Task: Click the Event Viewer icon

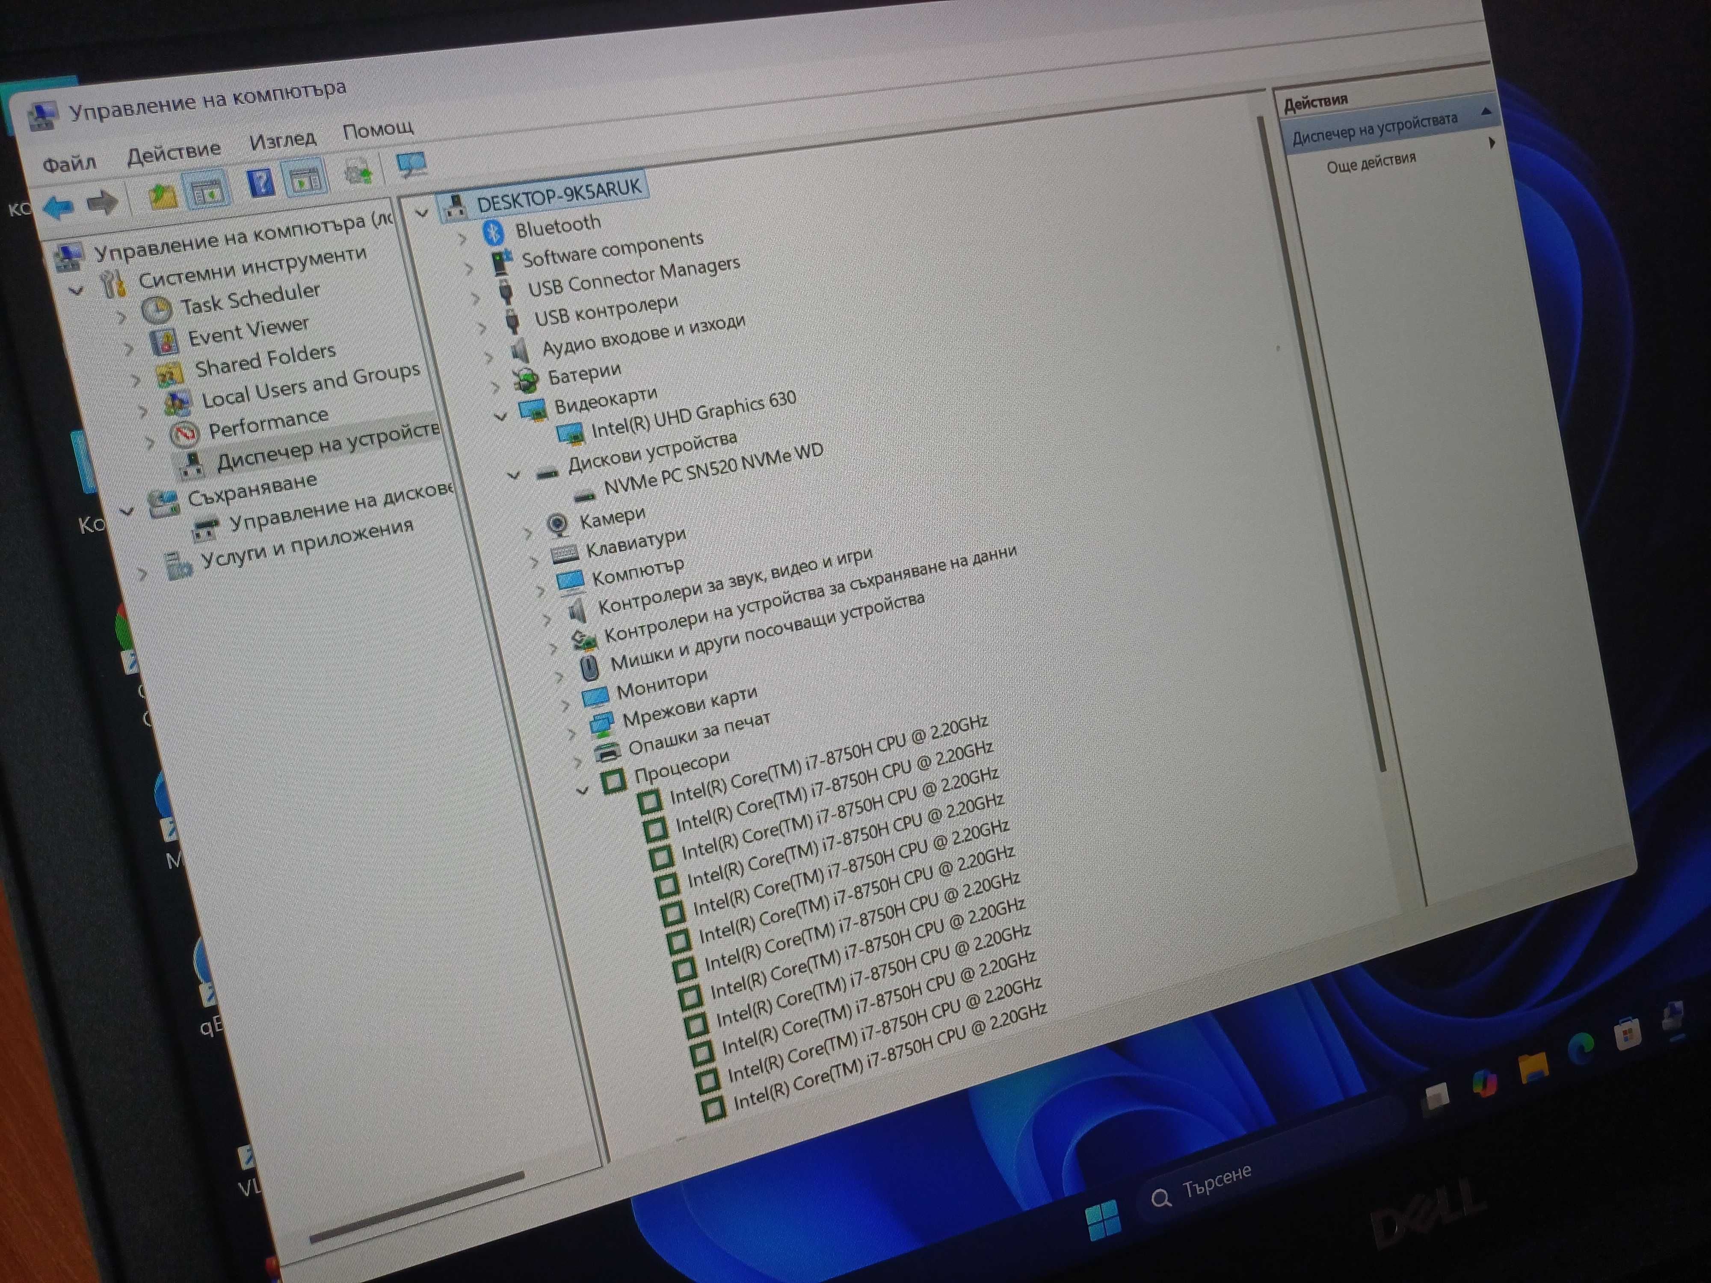Action: (x=164, y=342)
